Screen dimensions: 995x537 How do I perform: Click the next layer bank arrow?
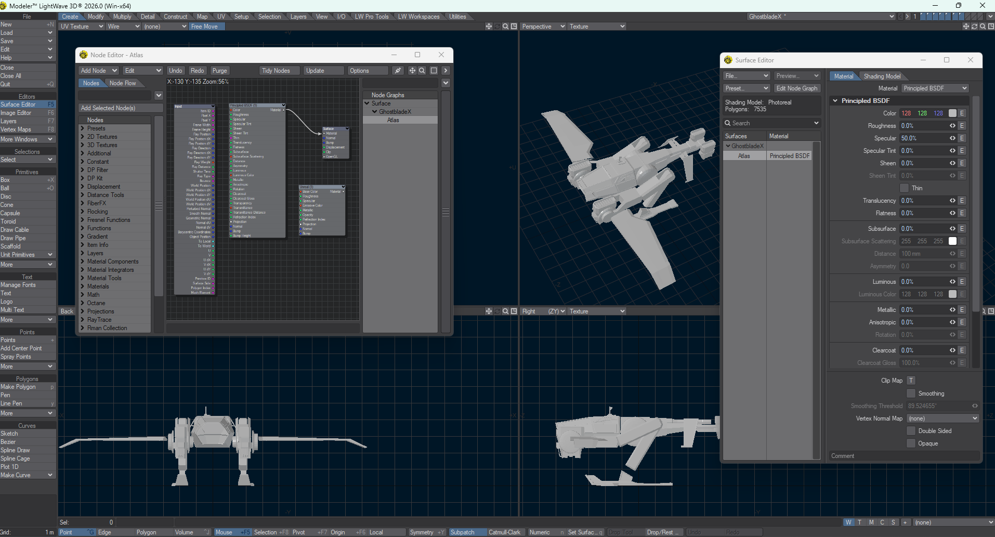908,17
